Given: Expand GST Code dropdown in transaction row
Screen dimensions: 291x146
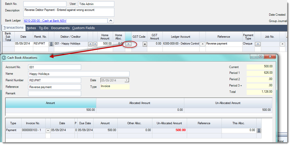Looking at the screenshot, I should pos(145,44).
